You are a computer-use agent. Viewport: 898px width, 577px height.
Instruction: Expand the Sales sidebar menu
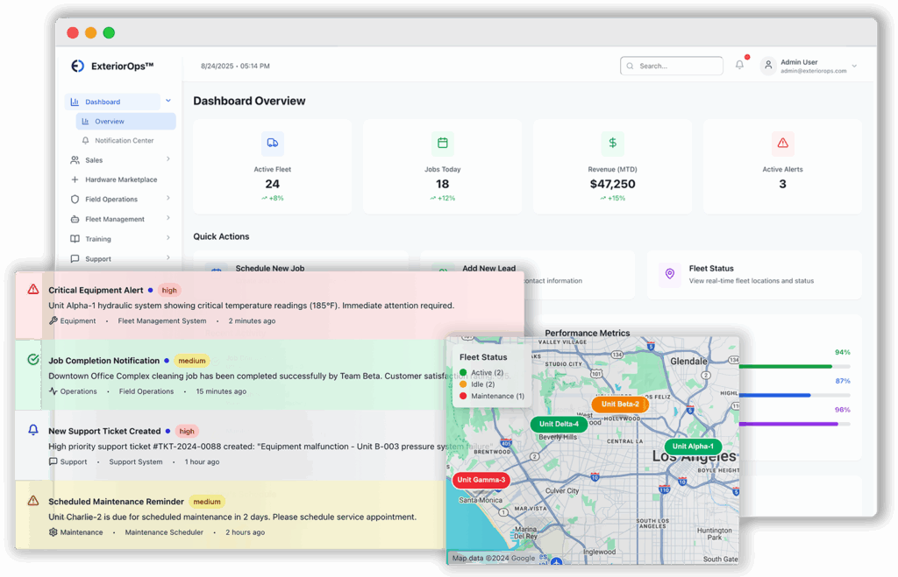point(167,159)
